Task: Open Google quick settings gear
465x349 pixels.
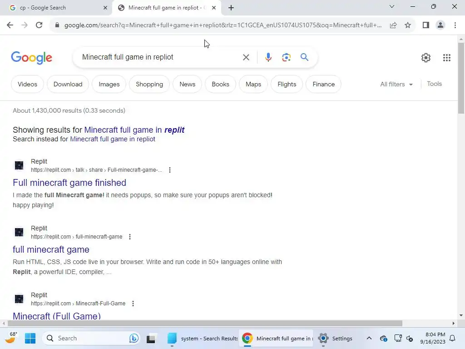Action: (426, 58)
